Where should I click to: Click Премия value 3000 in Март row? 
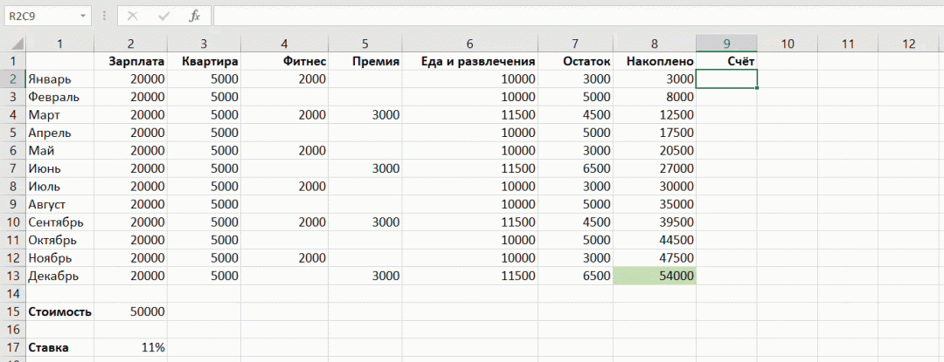pyautogui.click(x=365, y=114)
